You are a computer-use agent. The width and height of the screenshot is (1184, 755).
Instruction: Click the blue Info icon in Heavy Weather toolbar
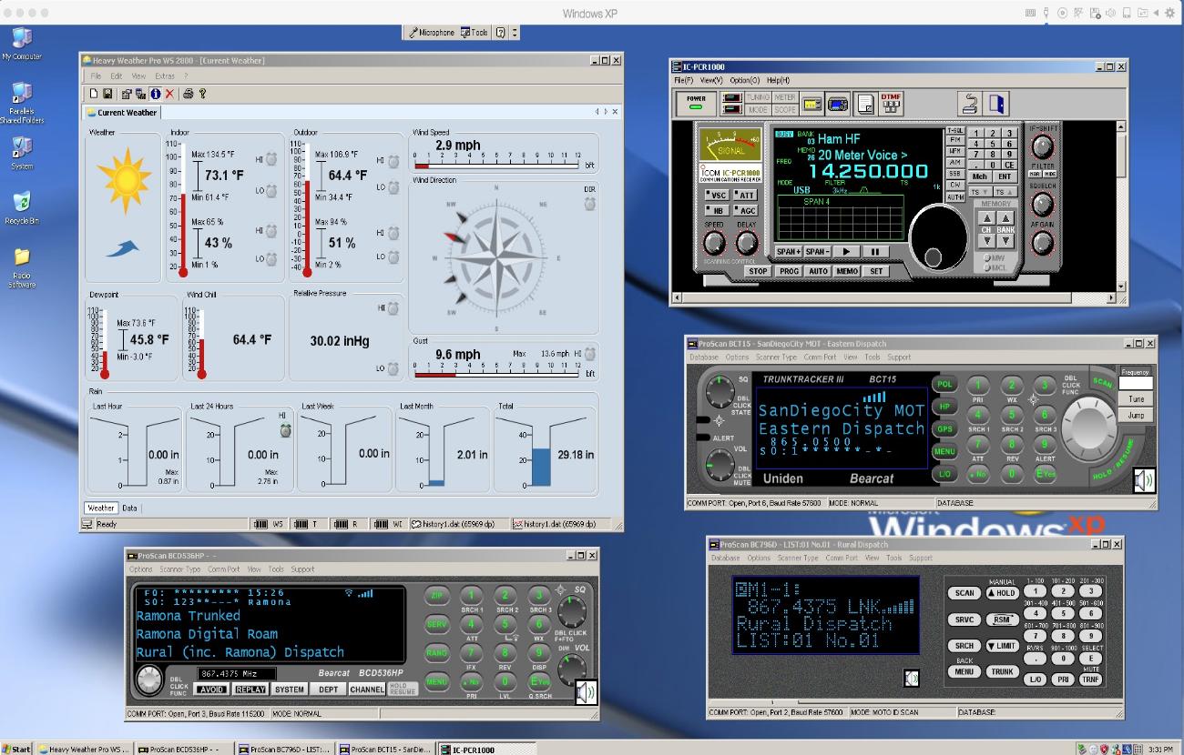tap(156, 93)
